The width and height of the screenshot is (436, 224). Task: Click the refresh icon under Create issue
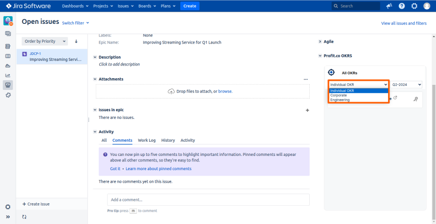click(24, 217)
